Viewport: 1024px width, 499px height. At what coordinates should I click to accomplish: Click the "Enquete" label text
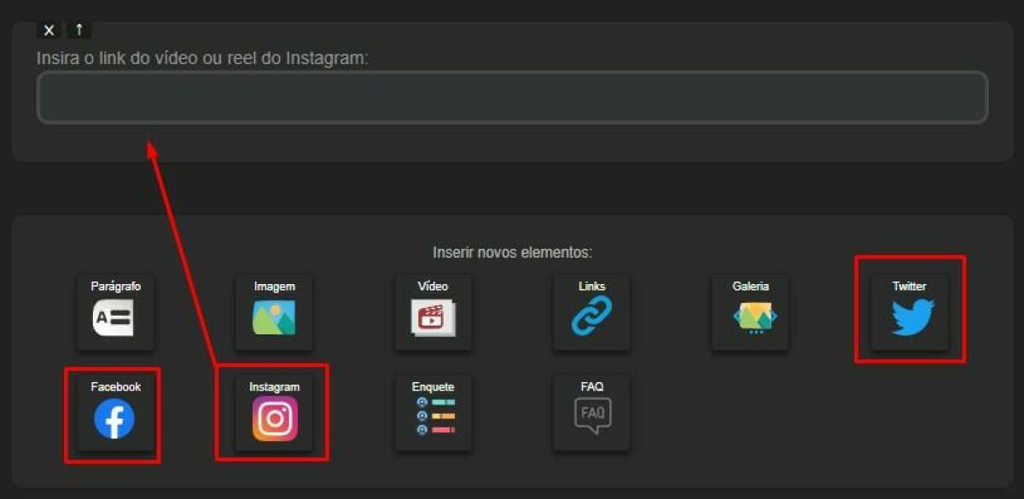(433, 387)
